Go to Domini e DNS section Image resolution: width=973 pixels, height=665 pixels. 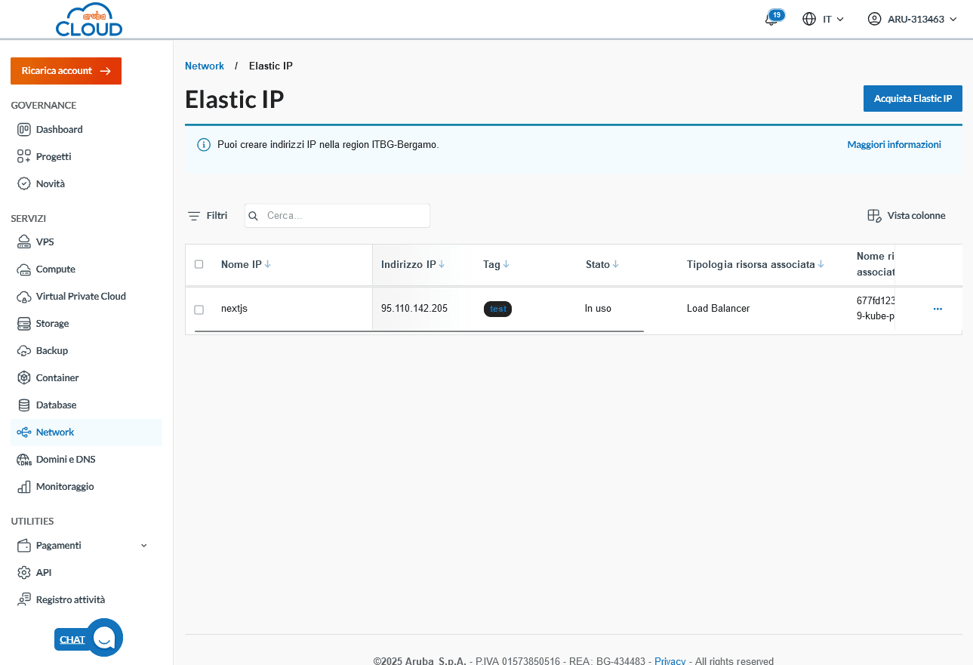66,460
